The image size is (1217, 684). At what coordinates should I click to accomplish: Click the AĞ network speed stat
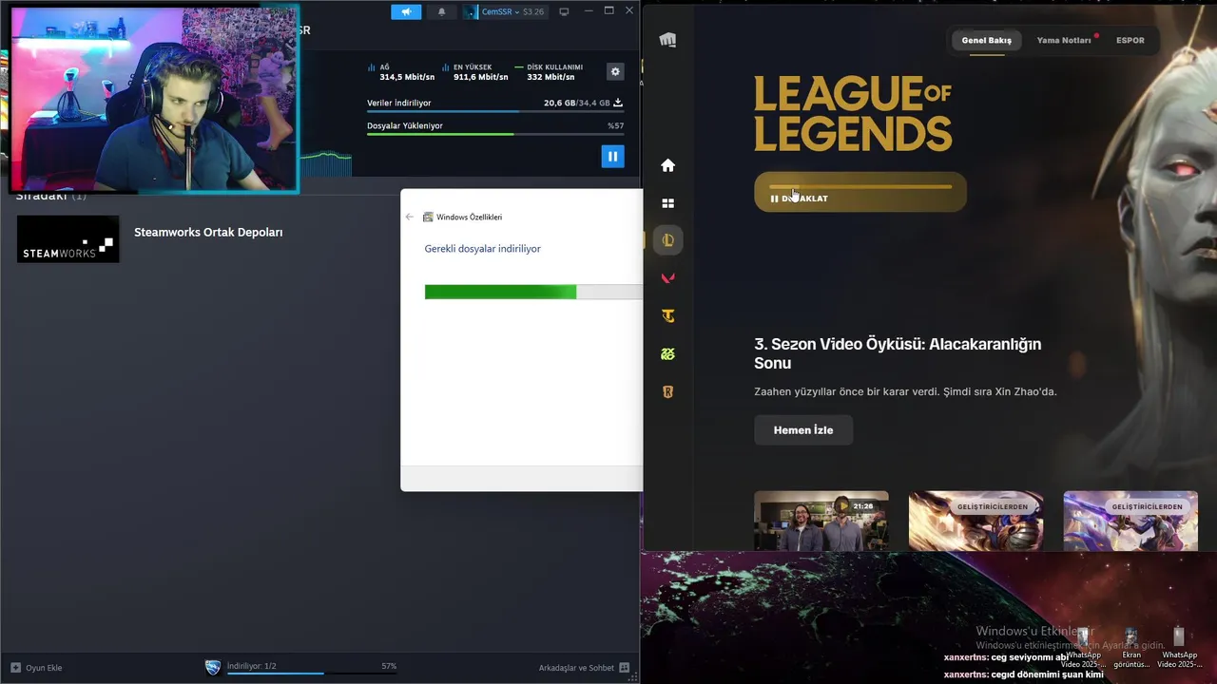(402, 72)
